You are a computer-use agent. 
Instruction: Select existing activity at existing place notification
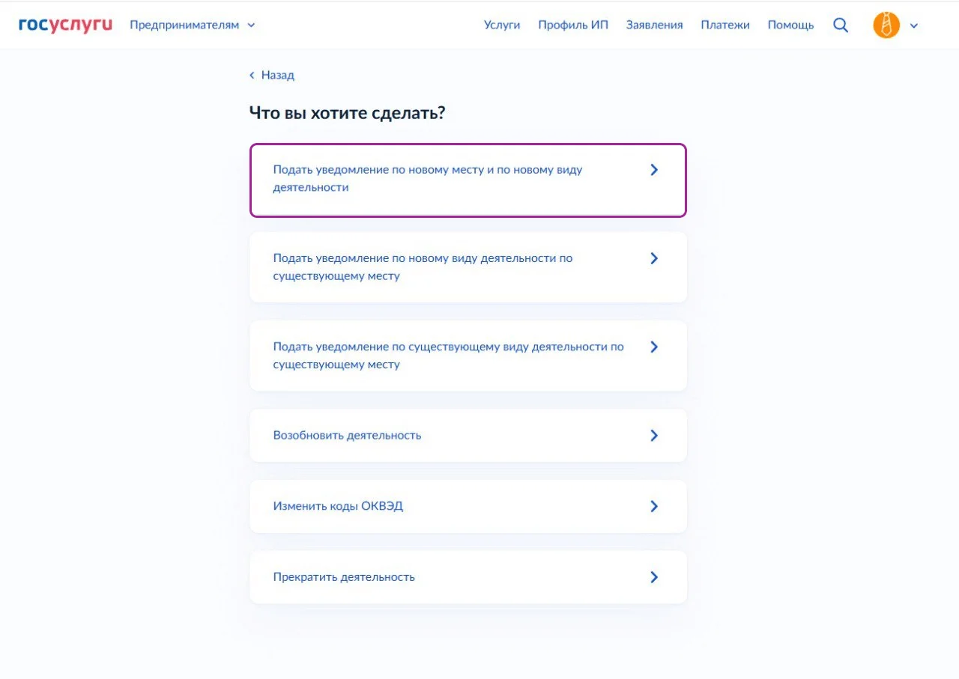point(448,356)
